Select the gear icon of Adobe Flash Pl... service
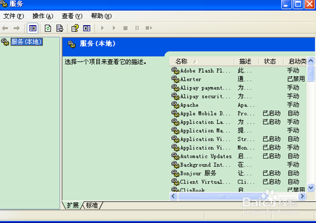Viewport: 316px width, 223px height. point(175,71)
